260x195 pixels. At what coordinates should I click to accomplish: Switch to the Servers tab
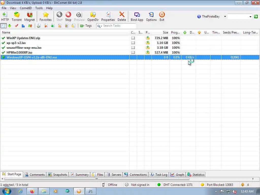114,174
